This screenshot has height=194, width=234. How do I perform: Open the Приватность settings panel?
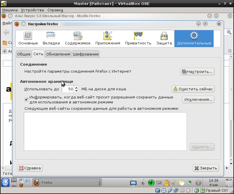[x=138, y=38]
